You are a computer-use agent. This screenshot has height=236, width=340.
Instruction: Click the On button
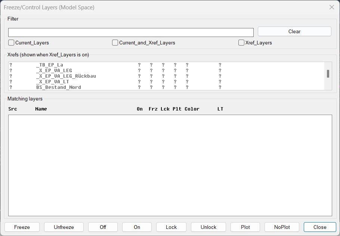pyautogui.click(x=137, y=227)
